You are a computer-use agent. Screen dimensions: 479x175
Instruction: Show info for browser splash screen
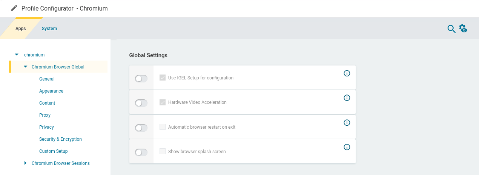347,147
